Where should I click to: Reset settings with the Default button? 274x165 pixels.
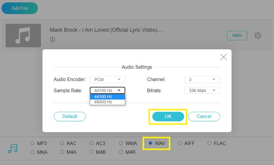70,116
